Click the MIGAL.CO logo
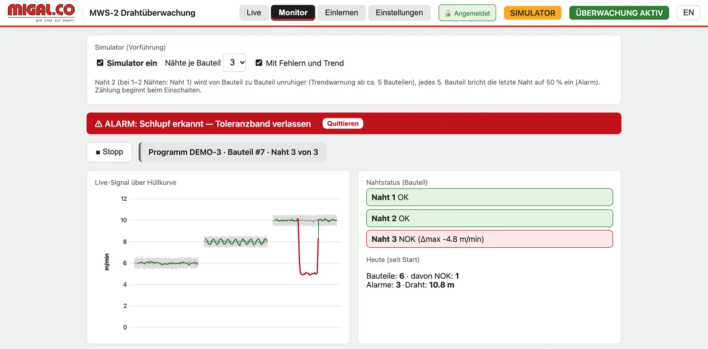This screenshot has height=349, width=708. pyautogui.click(x=41, y=13)
